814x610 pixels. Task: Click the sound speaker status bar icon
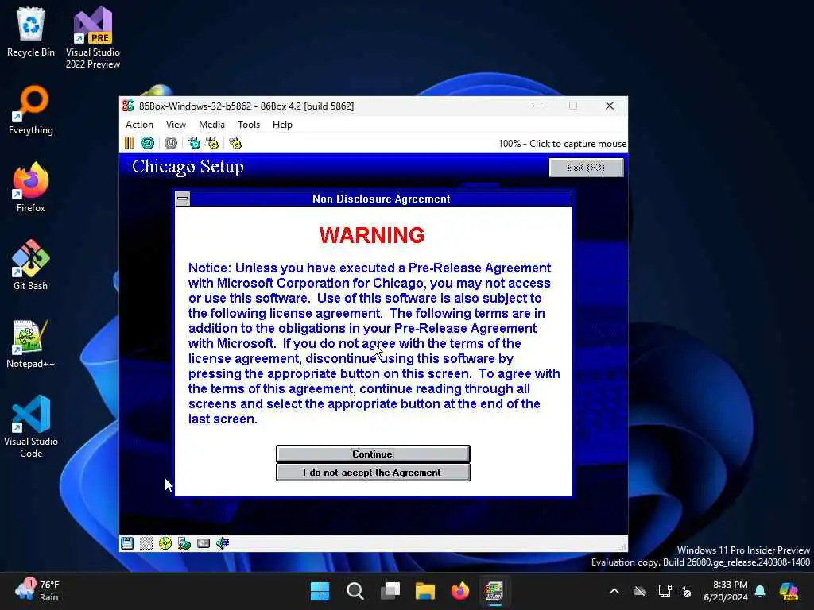(x=223, y=543)
